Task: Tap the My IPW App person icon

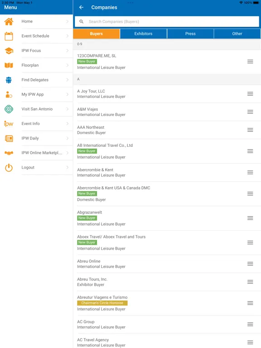Action: (9, 95)
